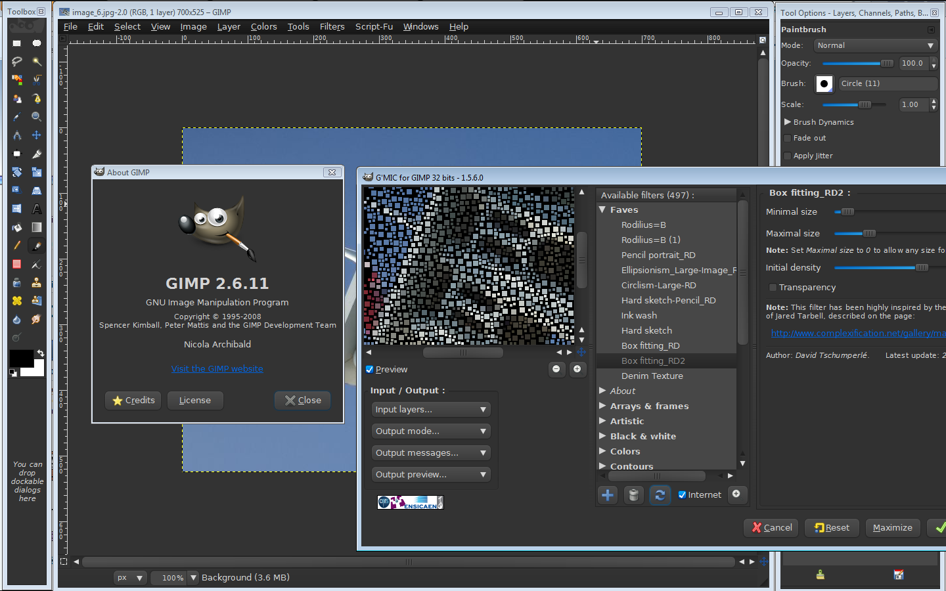This screenshot has height=591, width=946.
Task: Select the Heal bandage tool
Action: (x=17, y=301)
